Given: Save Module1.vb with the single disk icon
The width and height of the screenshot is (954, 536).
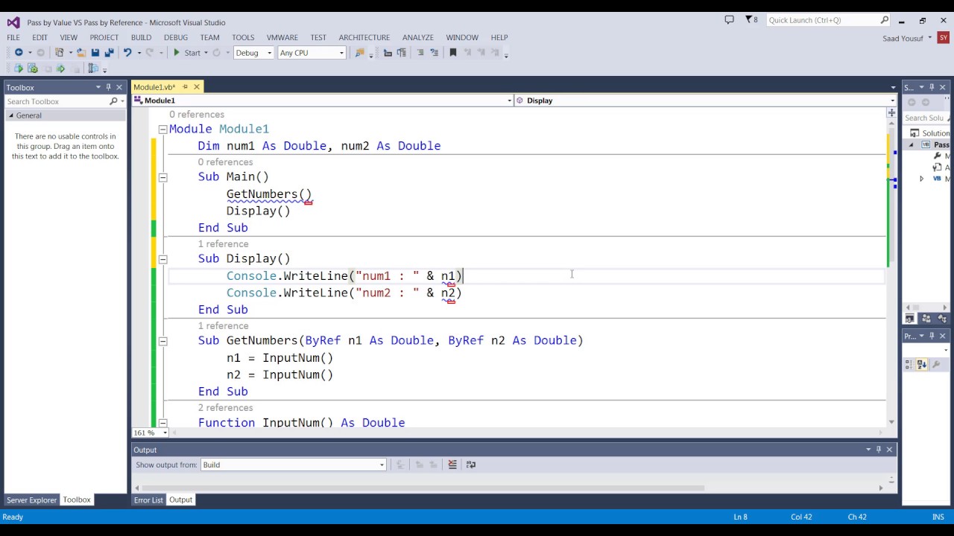Looking at the screenshot, I should (95, 52).
